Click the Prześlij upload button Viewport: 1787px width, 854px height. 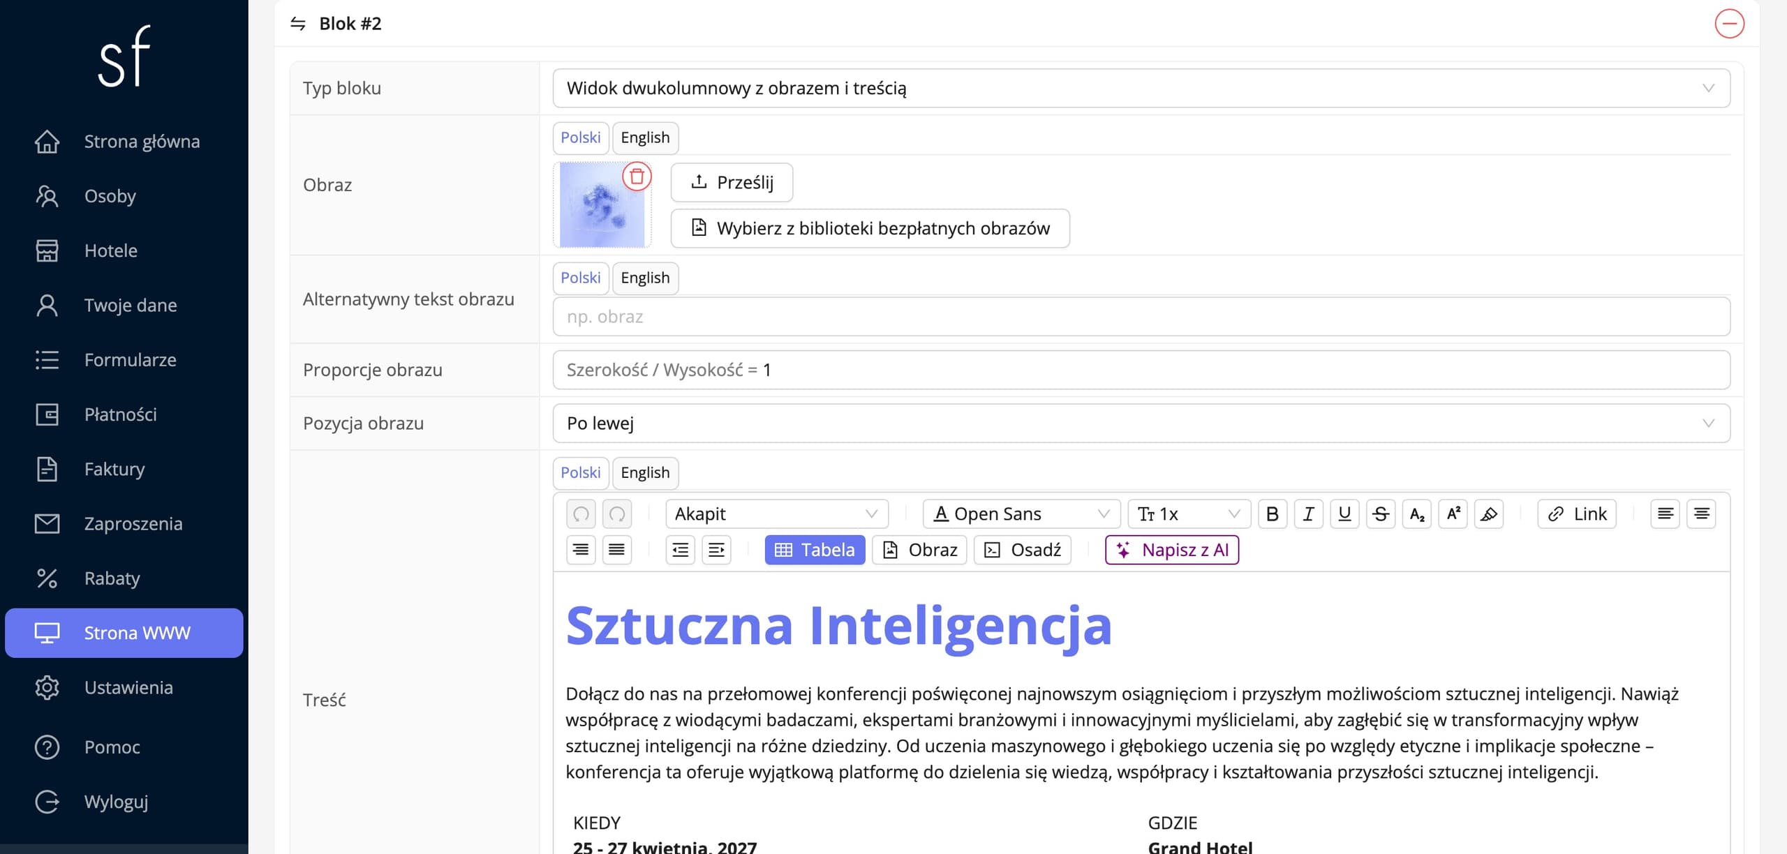(732, 183)
